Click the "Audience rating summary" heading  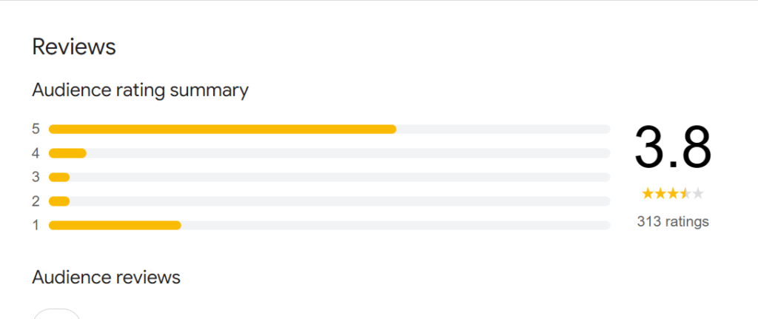(141, 91)
